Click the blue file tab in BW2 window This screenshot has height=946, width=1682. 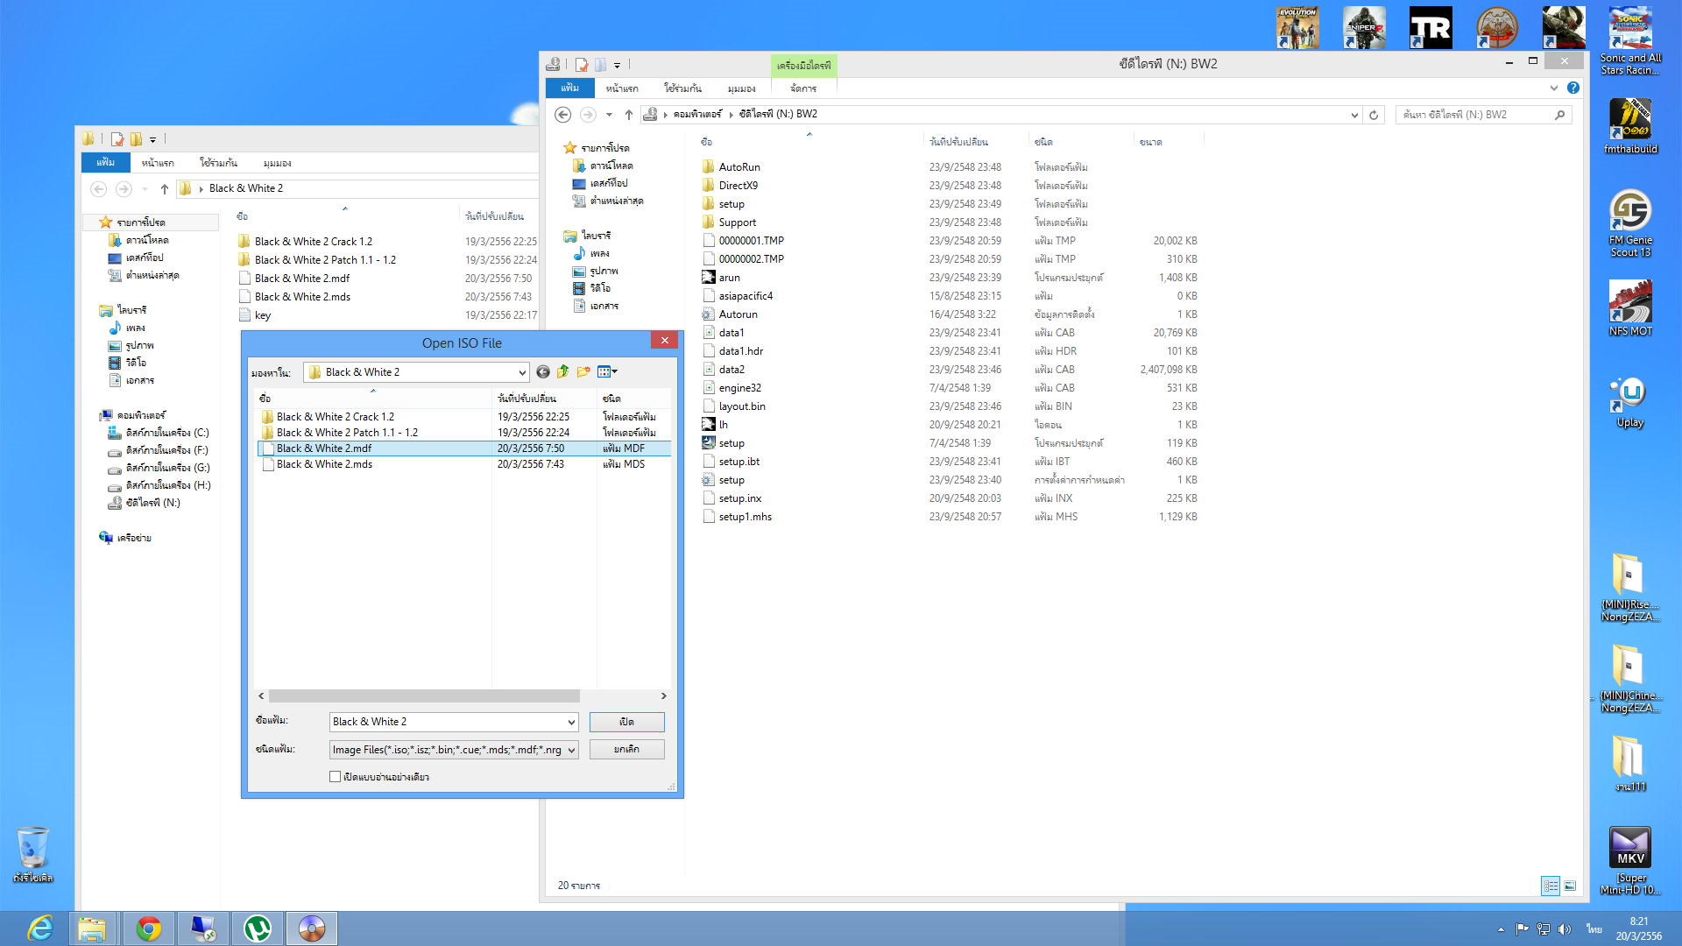tap(570, 88)
